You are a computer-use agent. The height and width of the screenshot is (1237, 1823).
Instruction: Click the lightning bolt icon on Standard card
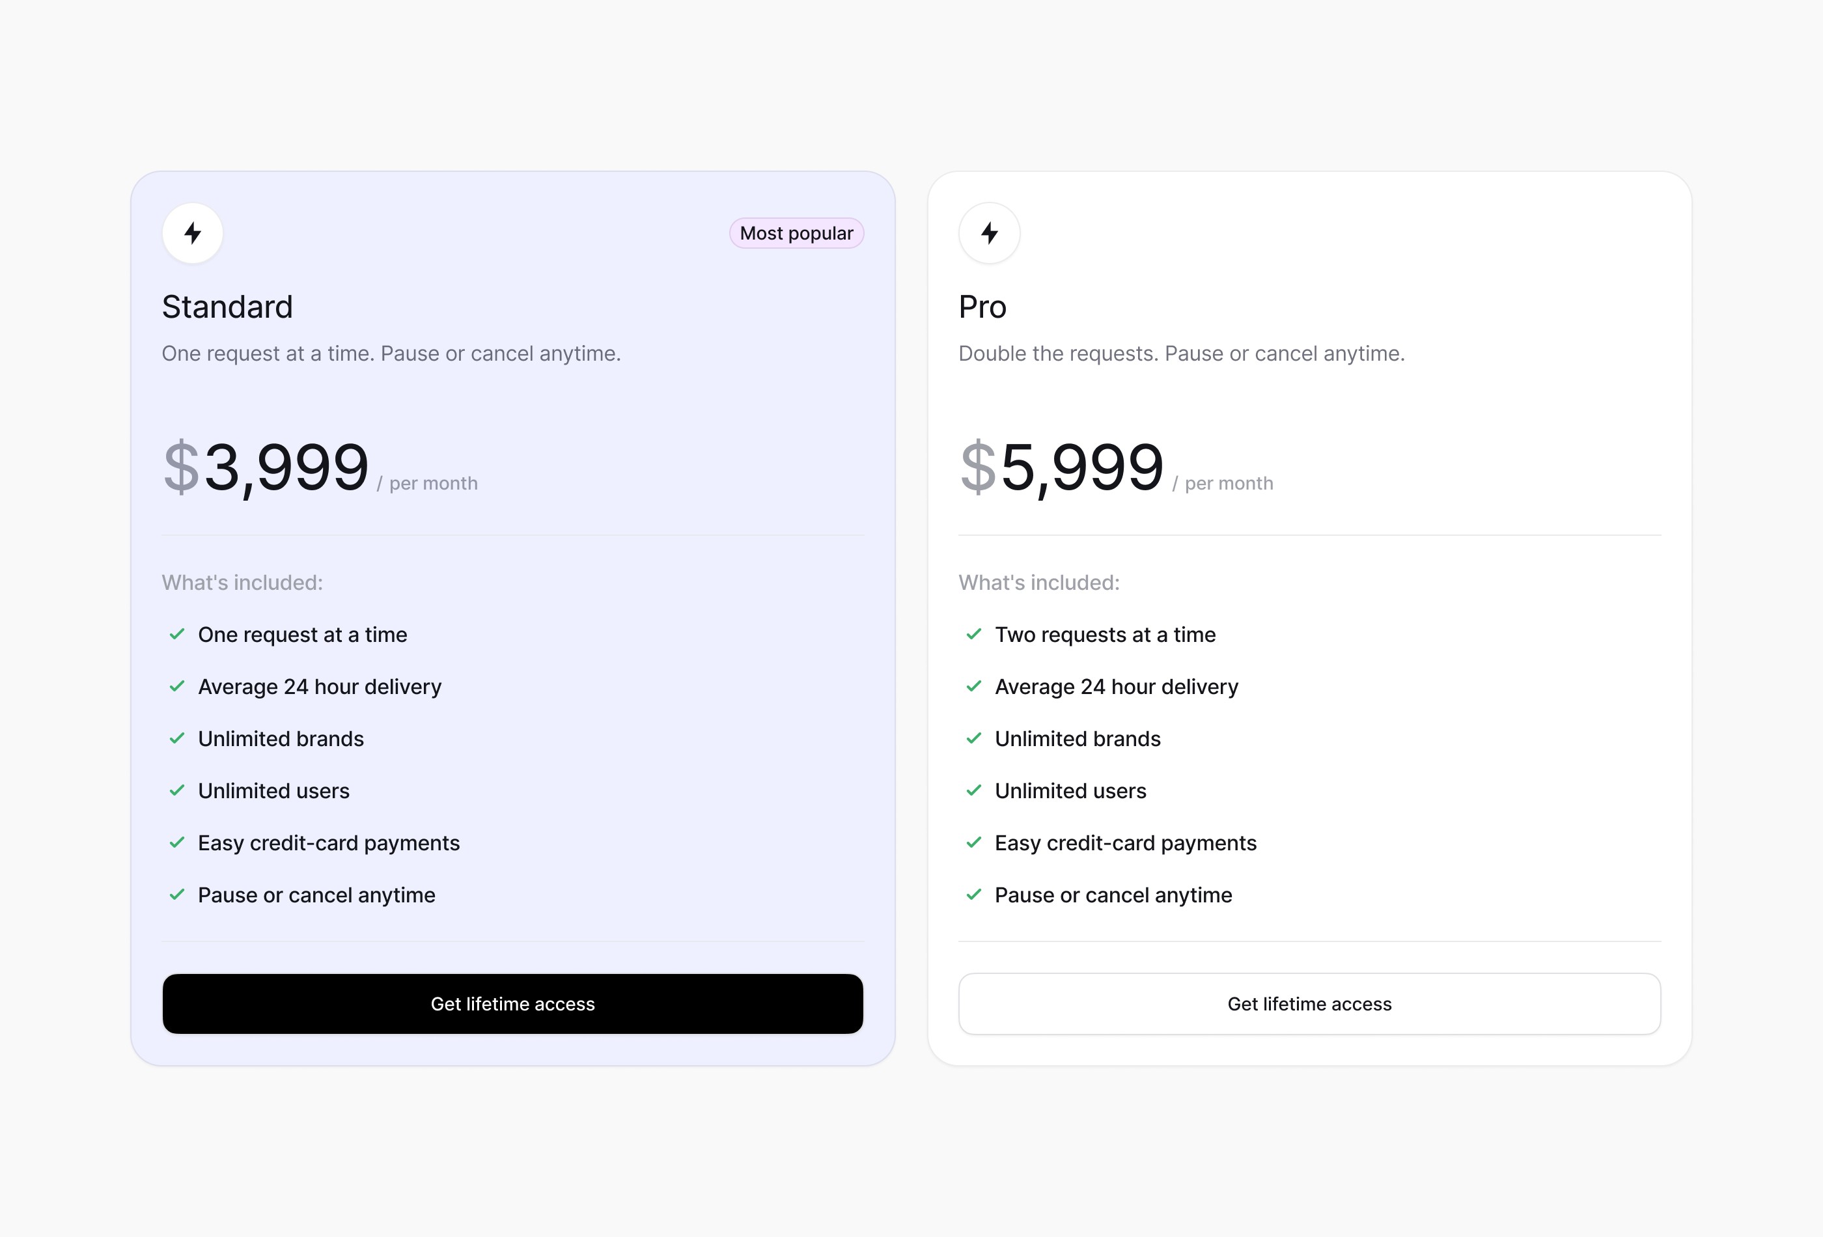tap(193, 233)
